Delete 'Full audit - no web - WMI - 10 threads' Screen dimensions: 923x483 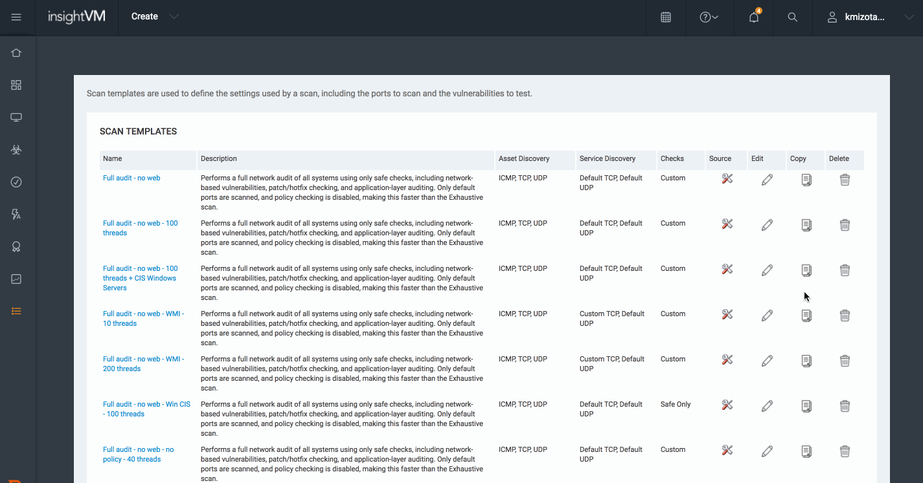(x=845, y=316)
